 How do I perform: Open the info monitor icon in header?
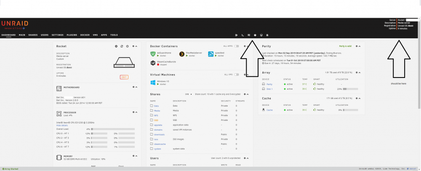pos(261,35)
